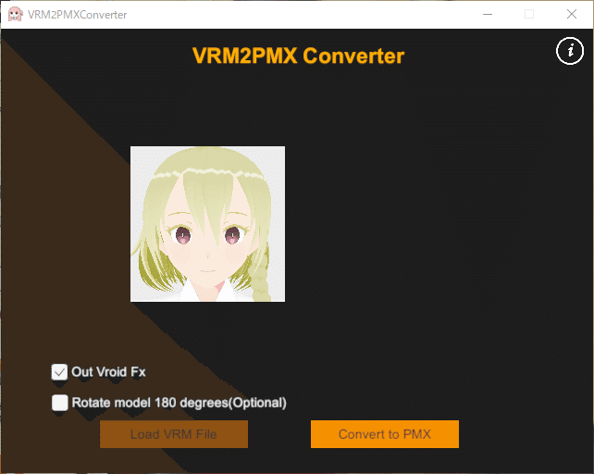This screenshot has height=474, width=594.
Task: Enable Rotate model 180 degrees option
Action: tap(60, 403)
